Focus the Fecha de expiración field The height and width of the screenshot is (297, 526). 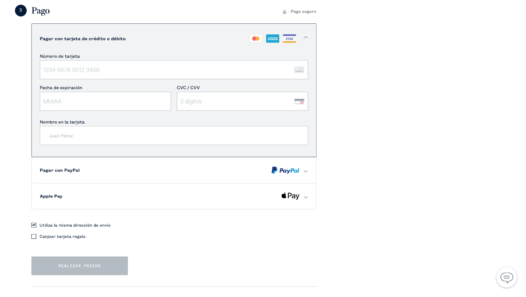[105, 101]
